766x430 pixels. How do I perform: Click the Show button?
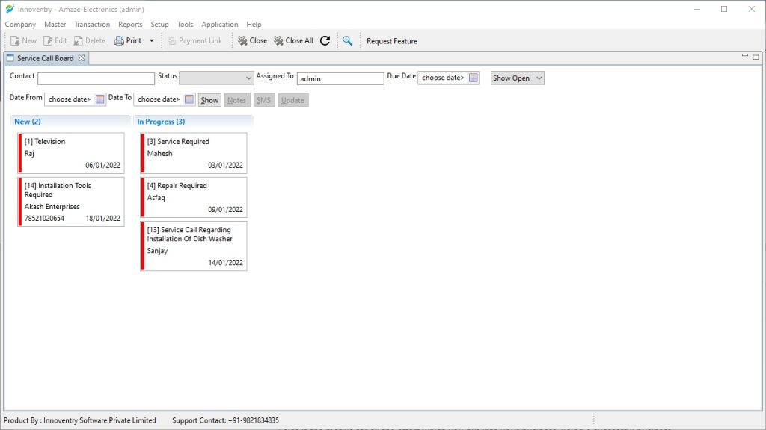pyautogui.click(x=209, y=100)
